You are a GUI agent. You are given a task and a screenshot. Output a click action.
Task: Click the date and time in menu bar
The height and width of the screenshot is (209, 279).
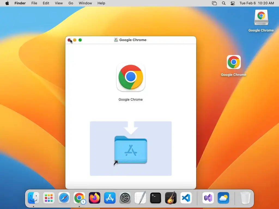(x=257, y=3)
